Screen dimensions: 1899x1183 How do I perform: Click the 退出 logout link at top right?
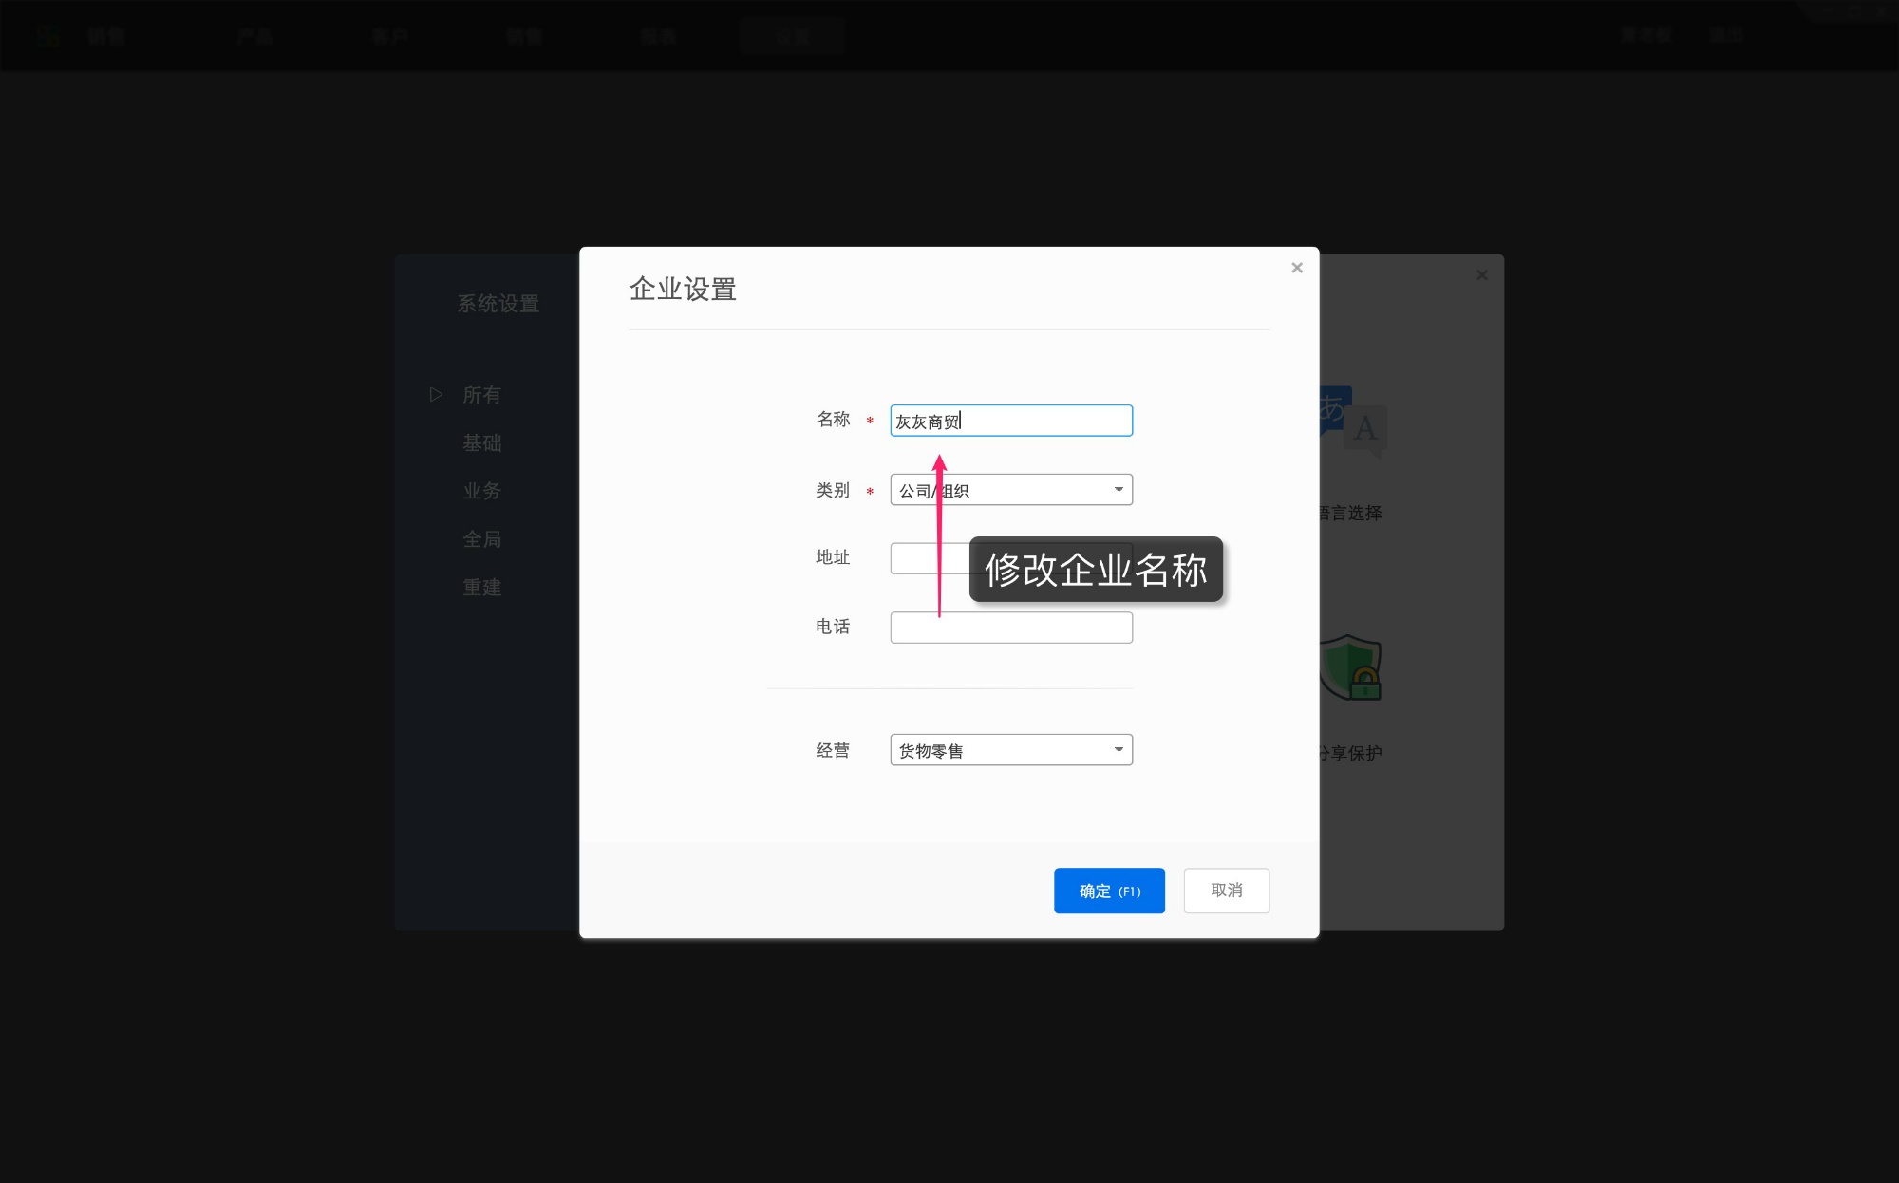pos(1728,34)
